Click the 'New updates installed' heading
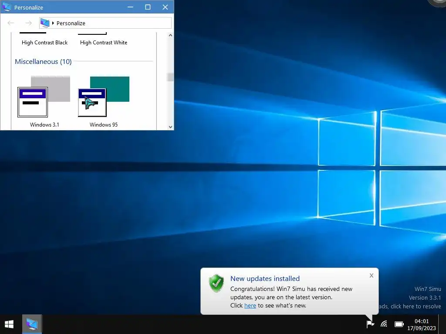Viewport: 446px width, 334px height. click(x=265, y=279)
